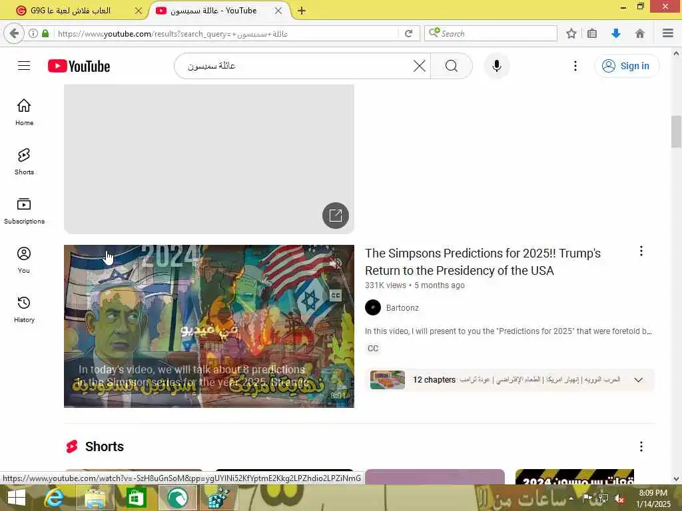Go to browser home page

pos(640,33)
